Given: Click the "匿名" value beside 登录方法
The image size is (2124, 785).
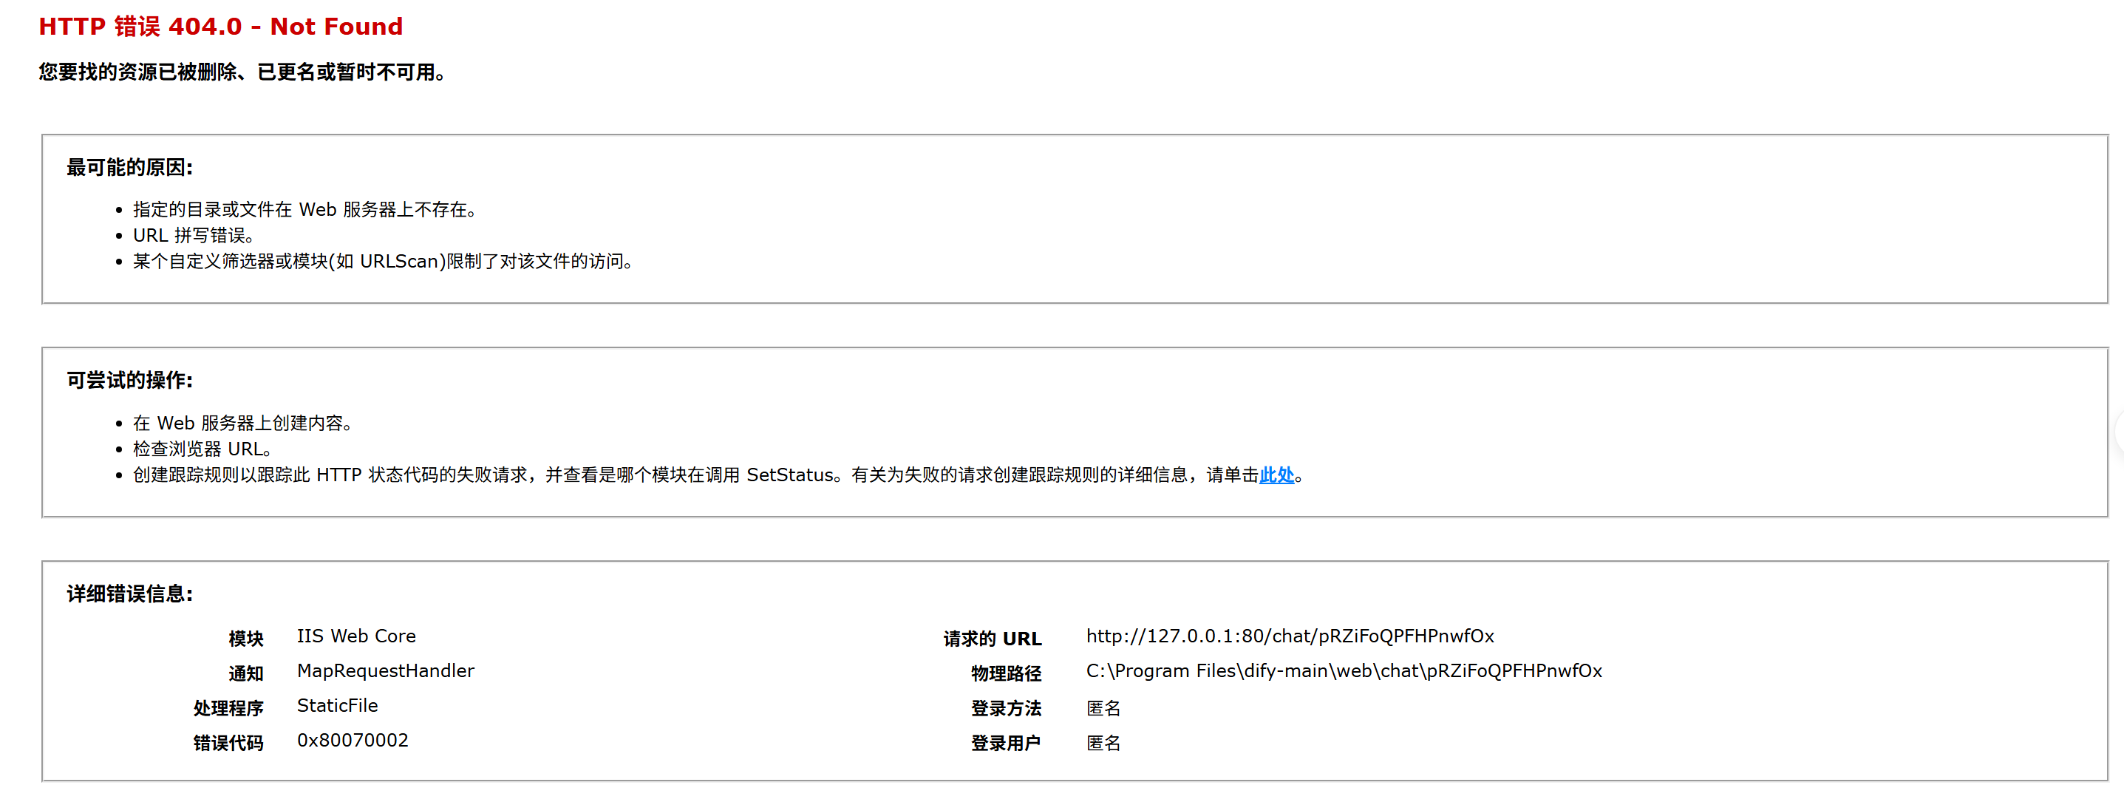Looking at the screenshot, I should [1103, 707].
